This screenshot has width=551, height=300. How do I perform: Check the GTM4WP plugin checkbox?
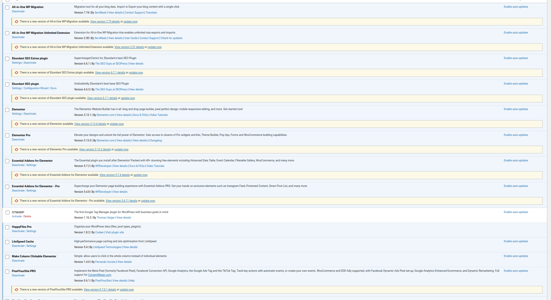click(7, 212)
